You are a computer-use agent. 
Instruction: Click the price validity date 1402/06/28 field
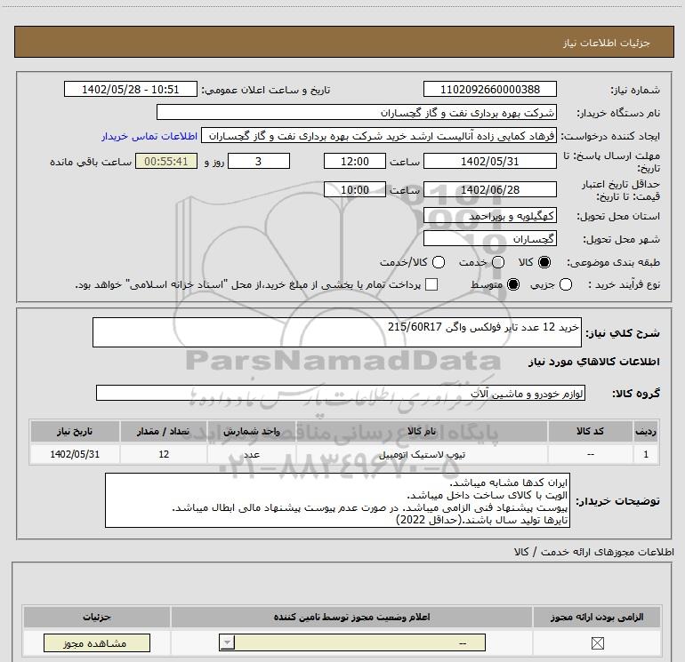click(x=489, y=189)
